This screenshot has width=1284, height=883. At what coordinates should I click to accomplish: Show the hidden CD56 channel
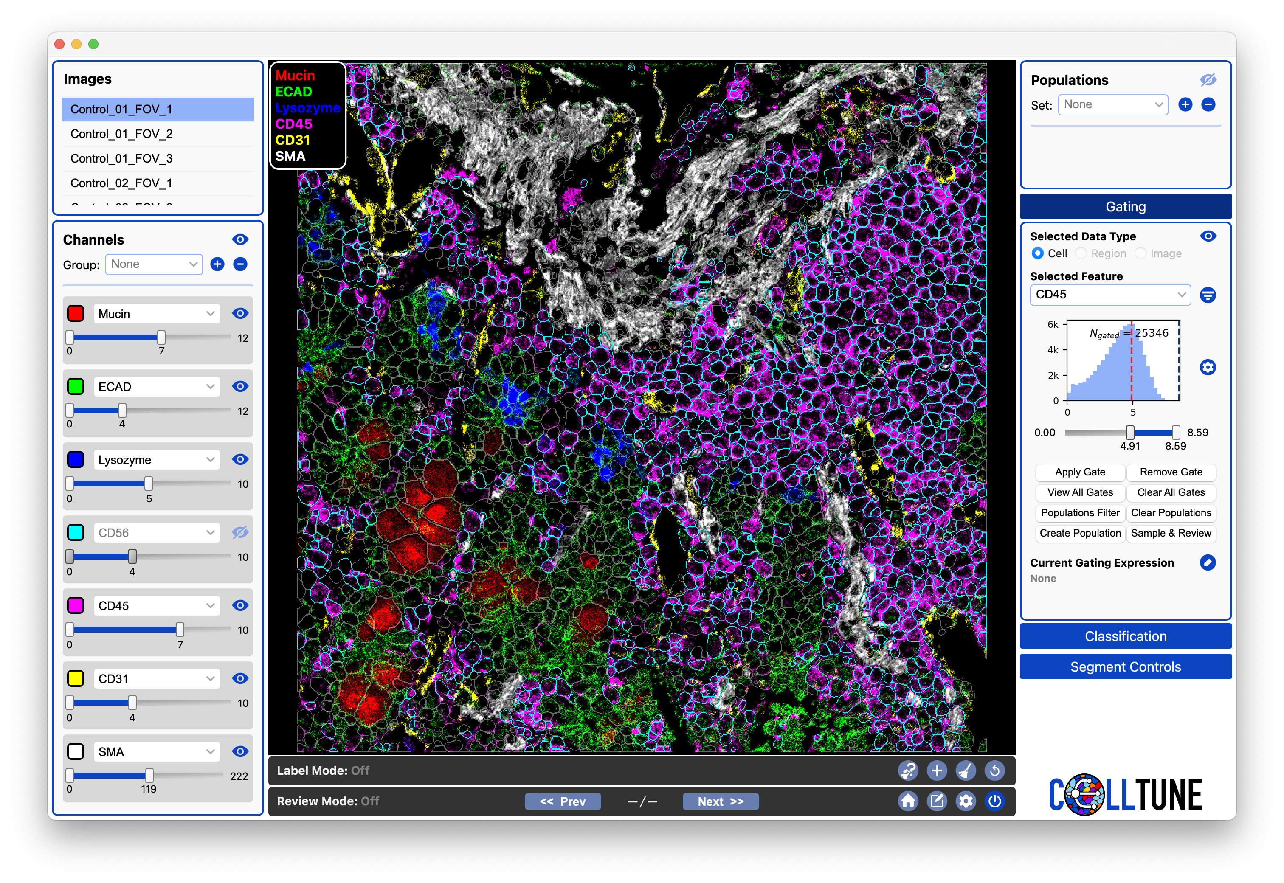click(239, 532)
